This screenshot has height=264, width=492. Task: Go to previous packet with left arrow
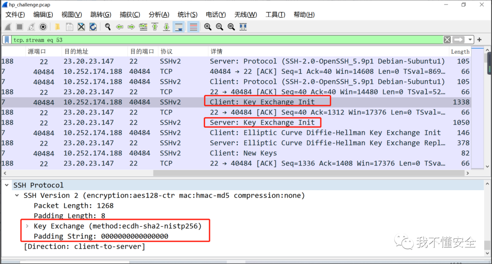(119, 27)
